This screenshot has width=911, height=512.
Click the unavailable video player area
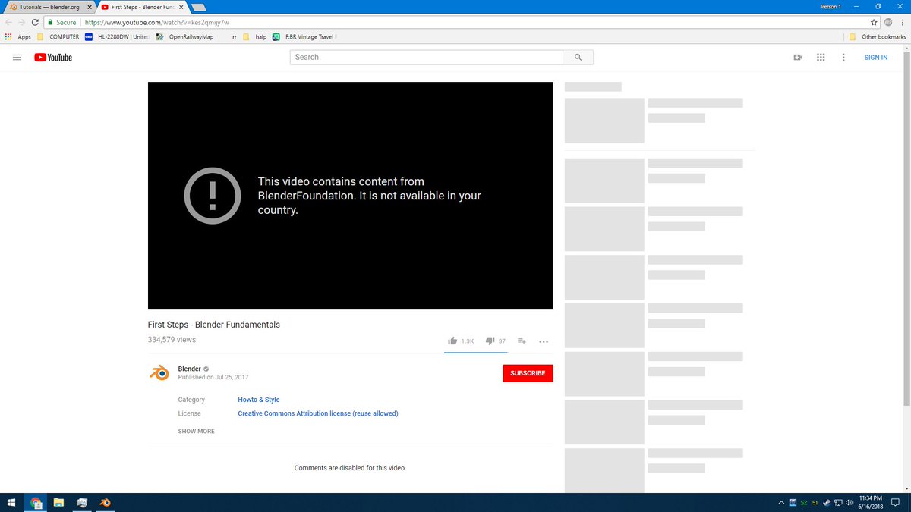[350, 196]
